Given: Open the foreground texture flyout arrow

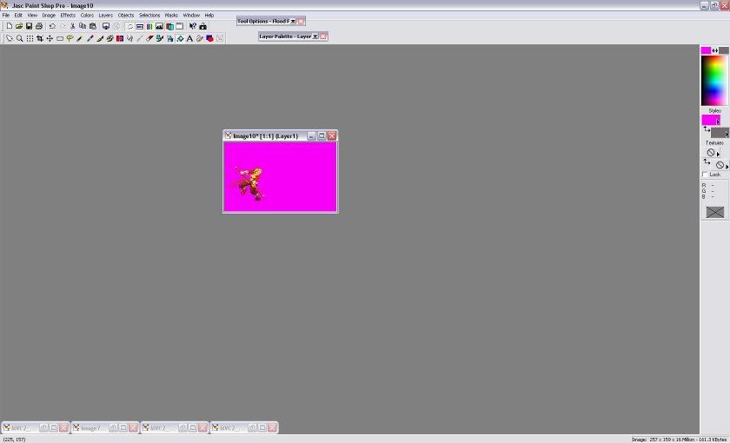Looking at the screenshot, I should (718, 154).
